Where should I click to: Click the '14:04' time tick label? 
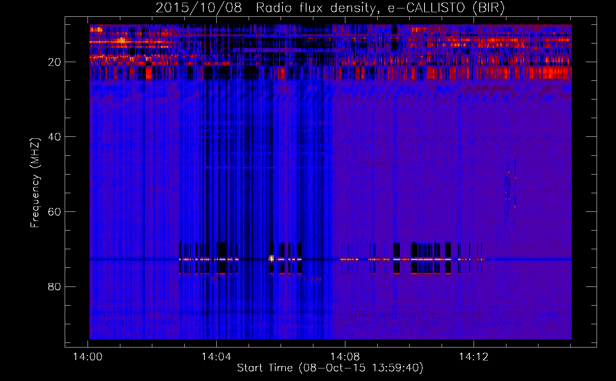217,357
